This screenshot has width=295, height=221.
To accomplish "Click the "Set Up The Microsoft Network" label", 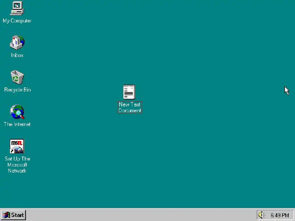I will pyautogui.click(x=17, y=165).
